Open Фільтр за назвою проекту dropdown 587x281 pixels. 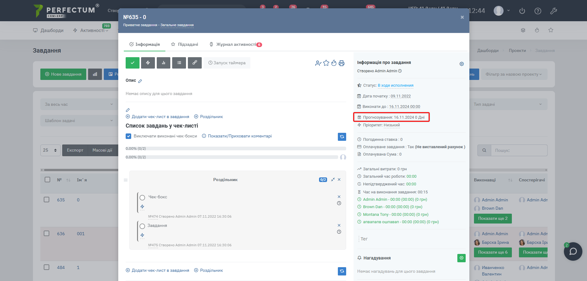click(514, 74)
